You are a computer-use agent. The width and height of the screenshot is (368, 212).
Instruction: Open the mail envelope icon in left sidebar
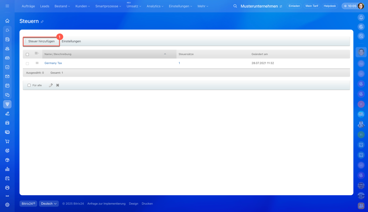coord(7,76)
